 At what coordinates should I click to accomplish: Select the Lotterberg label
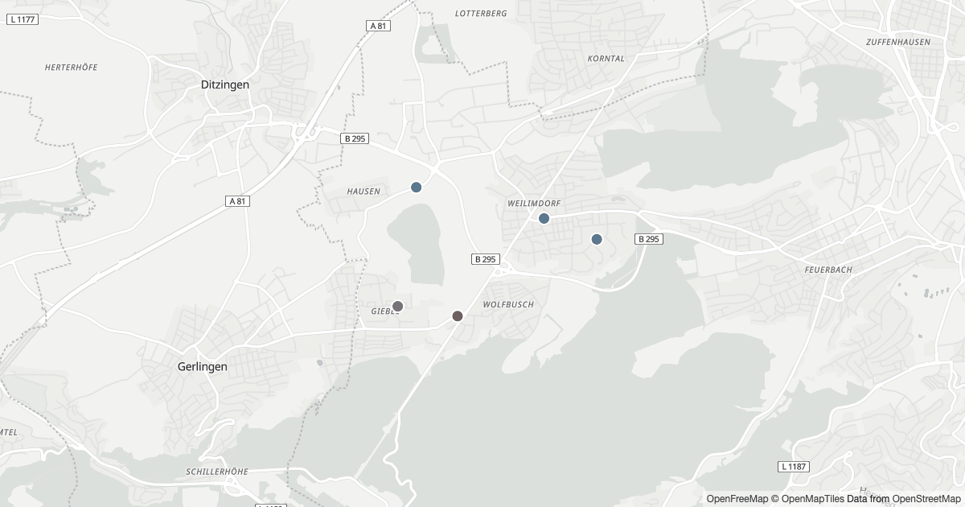(481, 14)
